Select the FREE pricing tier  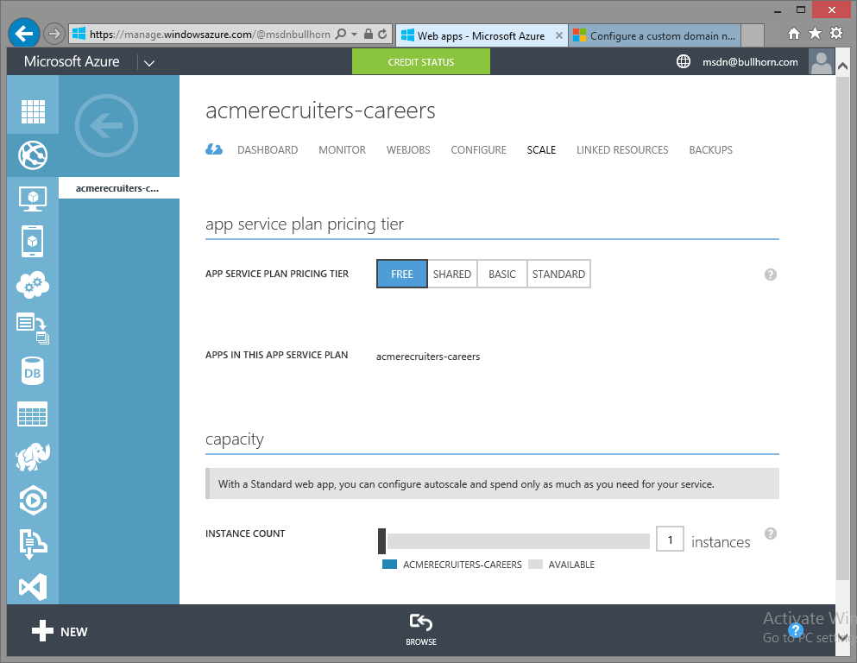click(401, 274)
